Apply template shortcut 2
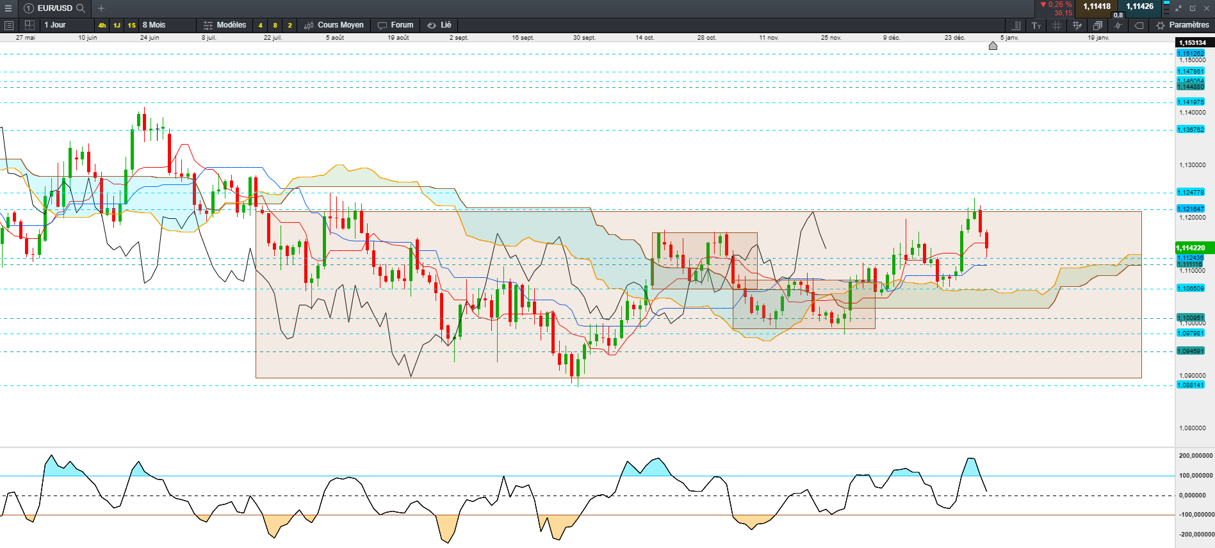 click(x=289, y=26)
